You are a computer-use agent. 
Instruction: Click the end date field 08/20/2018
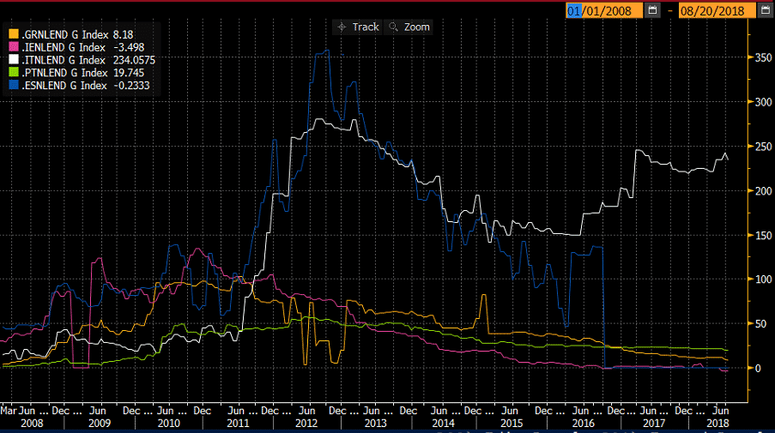(x=715, y=10)
